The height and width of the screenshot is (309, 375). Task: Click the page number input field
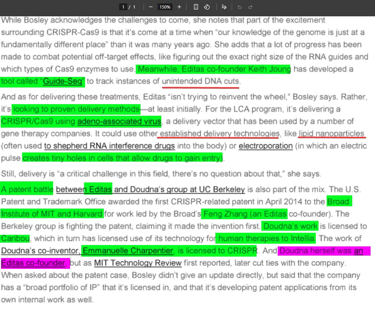pos(123,7)
